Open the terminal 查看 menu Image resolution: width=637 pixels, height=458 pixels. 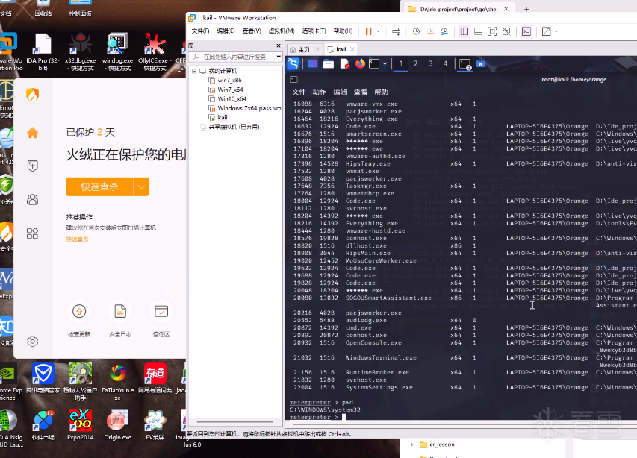361,92
